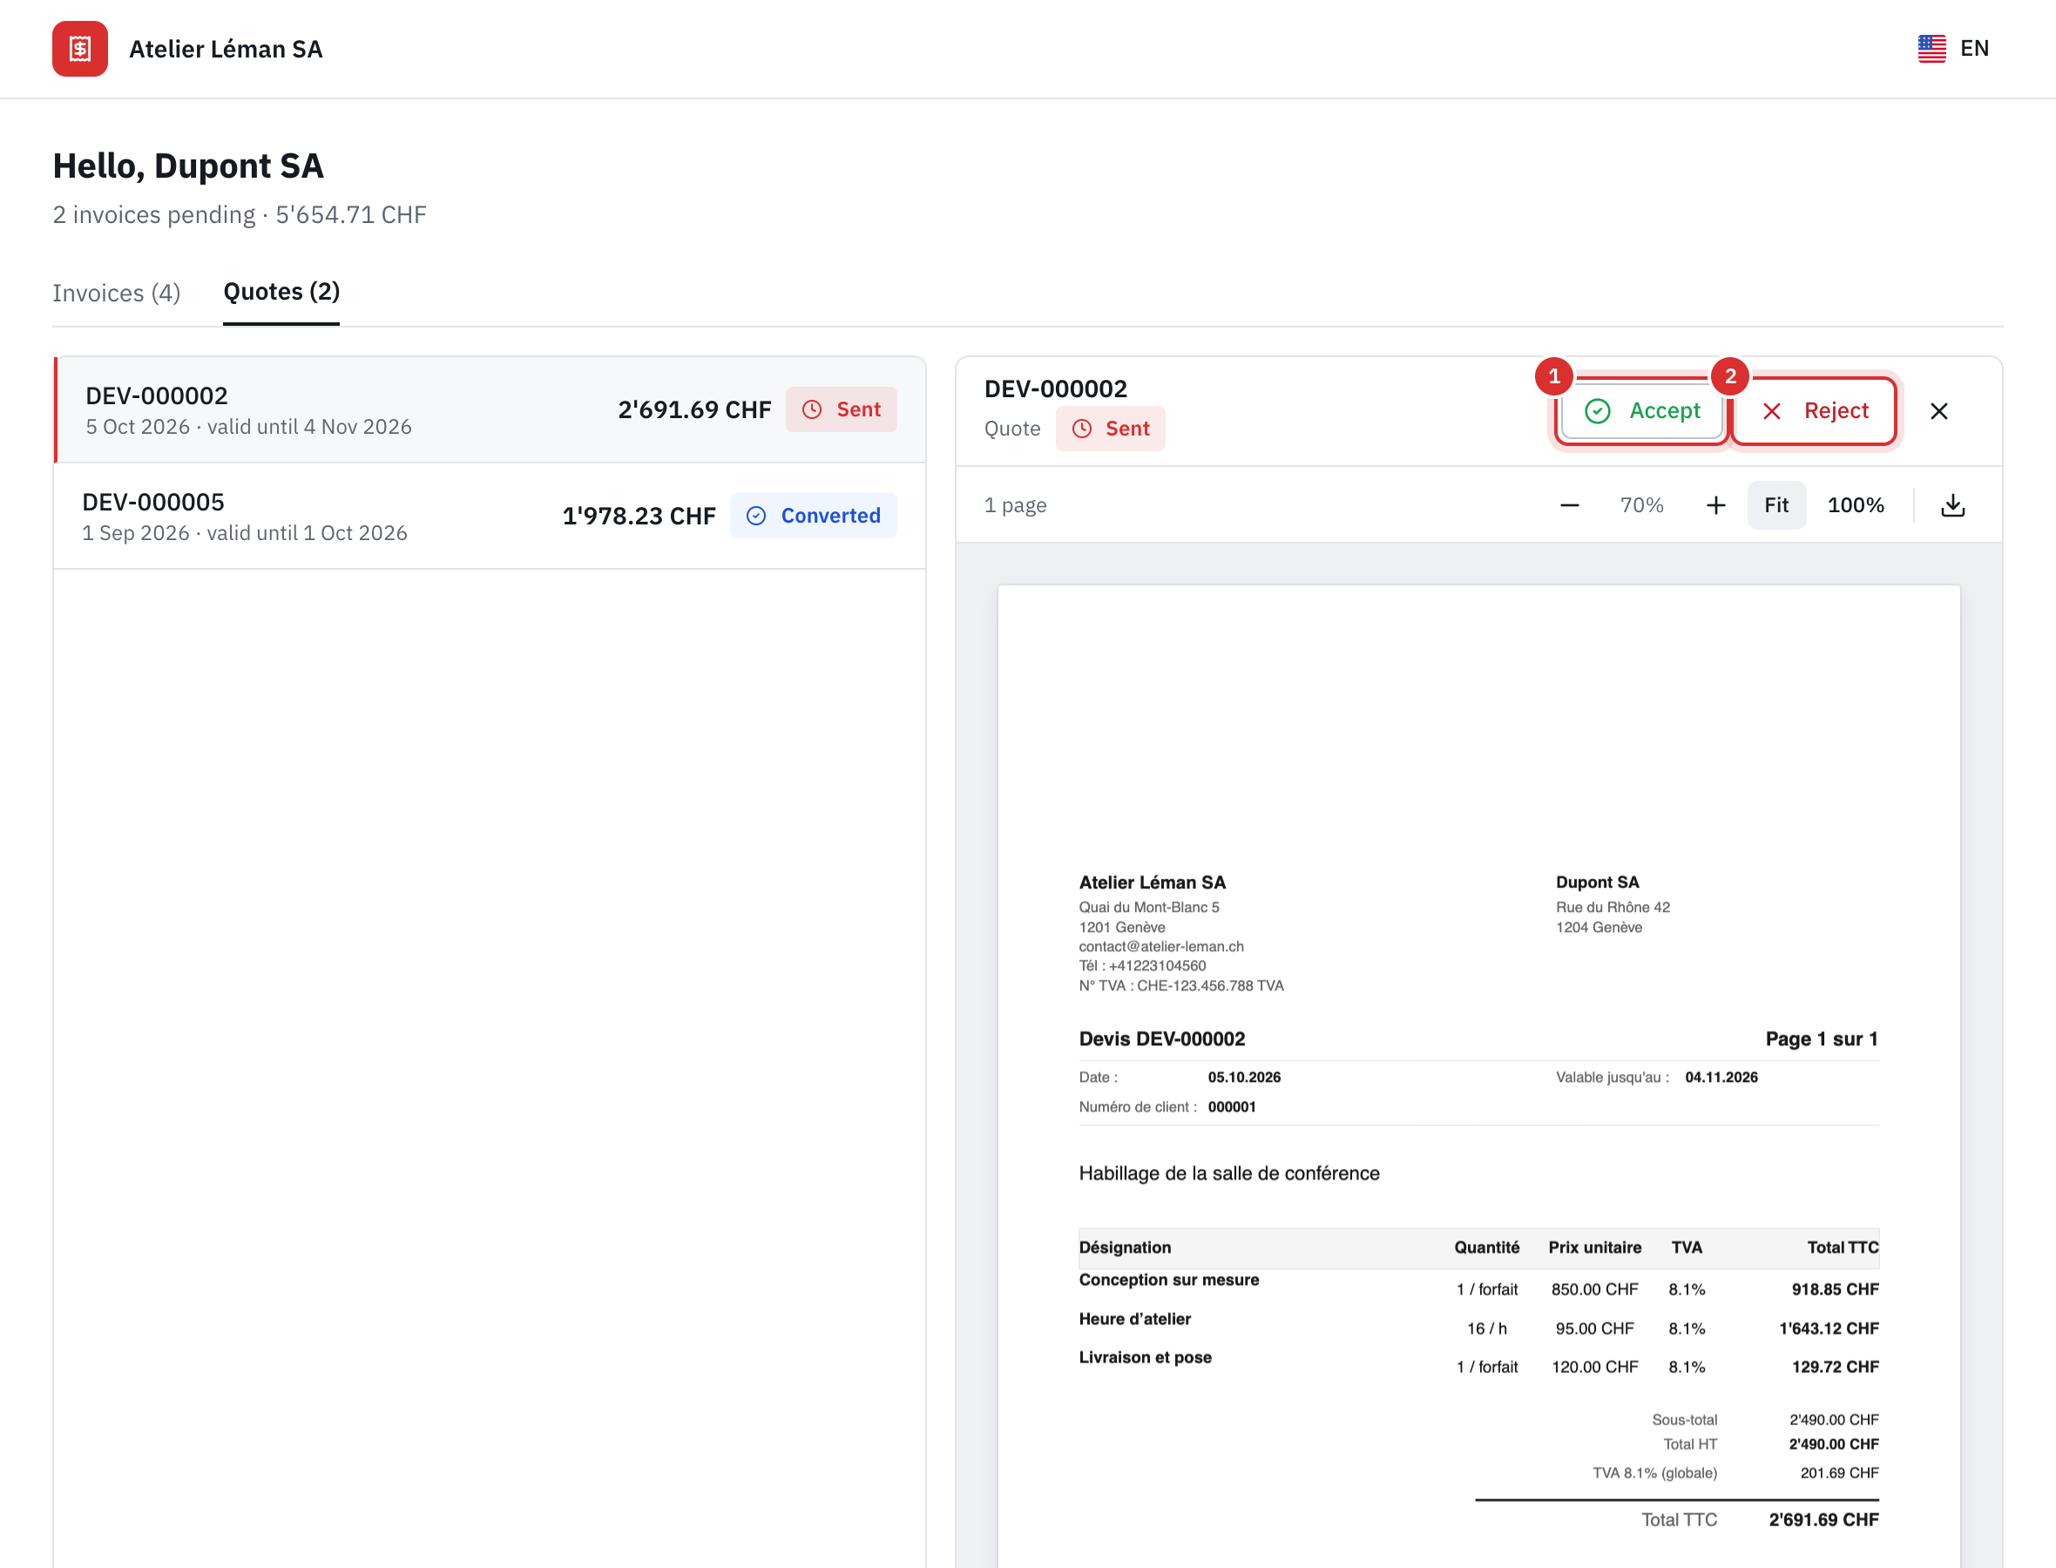Click the DEV-000002 title in preview header

(1056, 389)
